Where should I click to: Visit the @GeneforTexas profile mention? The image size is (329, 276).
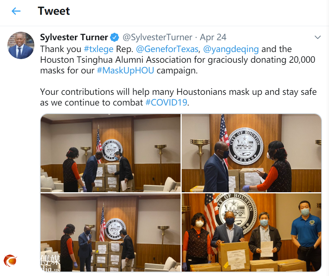click(167, 49)
